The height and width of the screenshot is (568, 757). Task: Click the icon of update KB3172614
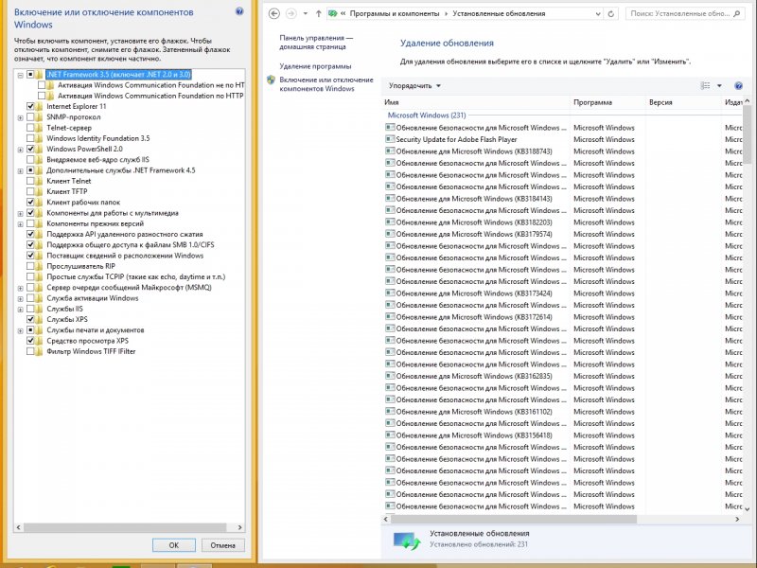coord(390,317)
